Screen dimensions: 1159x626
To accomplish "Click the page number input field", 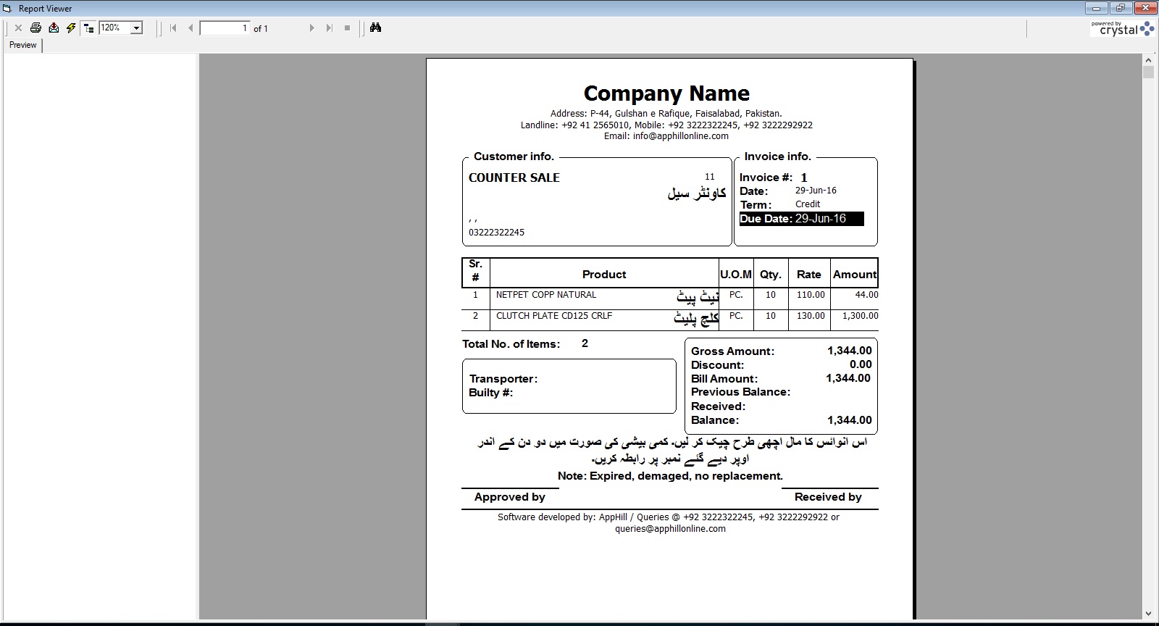I will coord(225,28).
